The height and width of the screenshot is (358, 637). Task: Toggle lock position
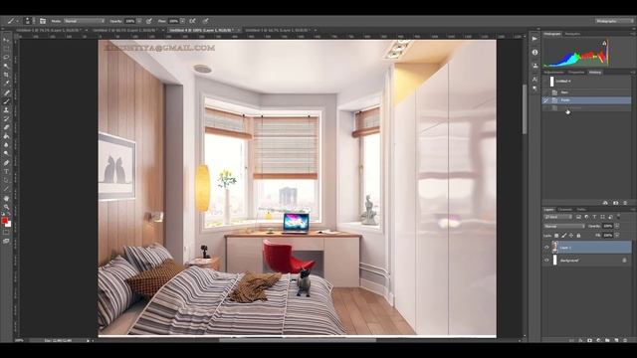tap(570, 236)
